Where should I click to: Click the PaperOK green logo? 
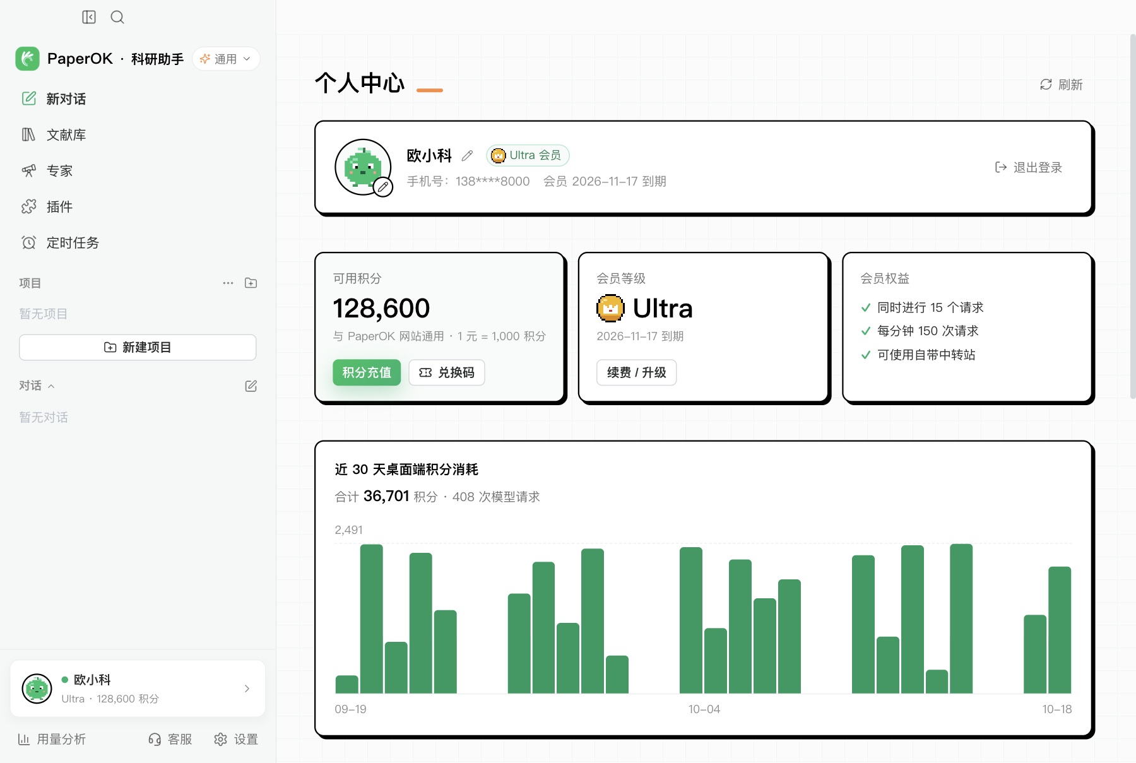click(27, 59)
